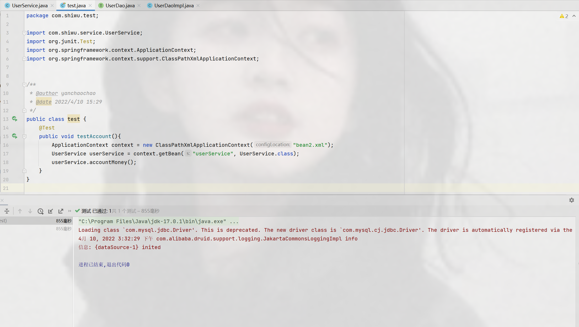
Task: Open the test history clock icon
Action: point(40,211)
